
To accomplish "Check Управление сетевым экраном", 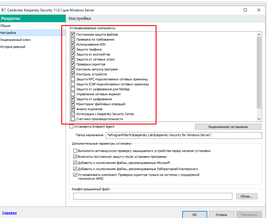I will coord(73,94).
